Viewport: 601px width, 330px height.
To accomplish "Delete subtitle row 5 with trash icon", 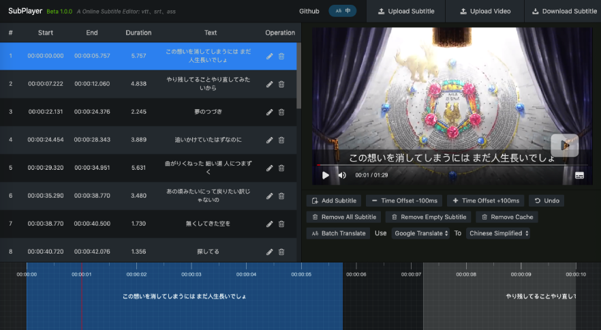I will (281, 168).
